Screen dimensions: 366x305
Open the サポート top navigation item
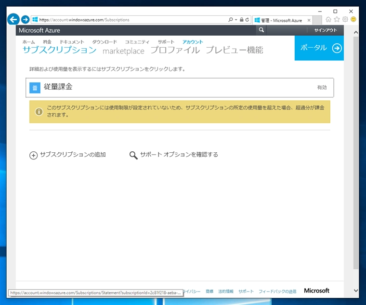click(x=166, y=42)
